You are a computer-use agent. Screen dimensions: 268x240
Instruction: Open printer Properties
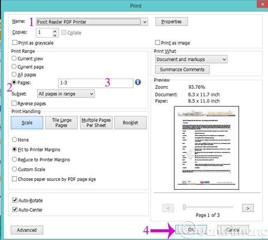pos(172,21)
